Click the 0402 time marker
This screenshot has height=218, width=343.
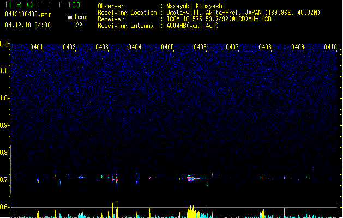tap(69, 47)
